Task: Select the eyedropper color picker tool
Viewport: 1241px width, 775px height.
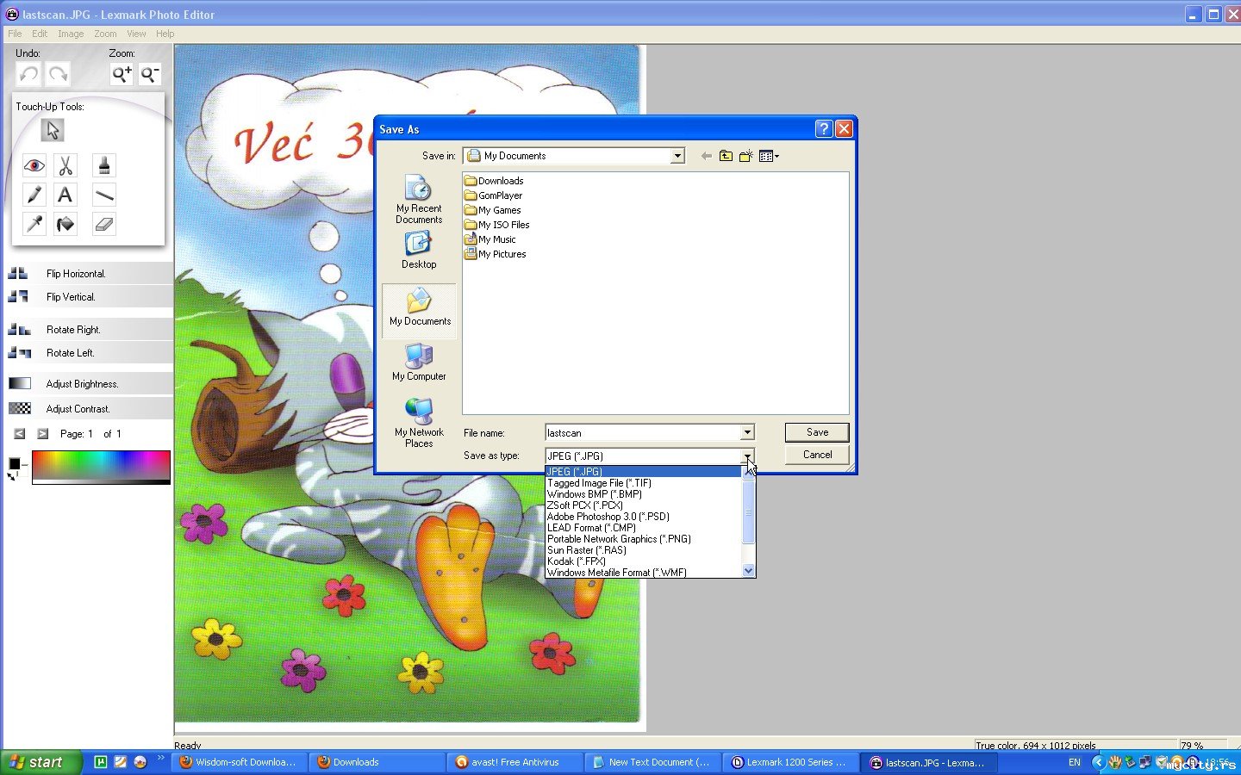Action: [x=34, y=224]
